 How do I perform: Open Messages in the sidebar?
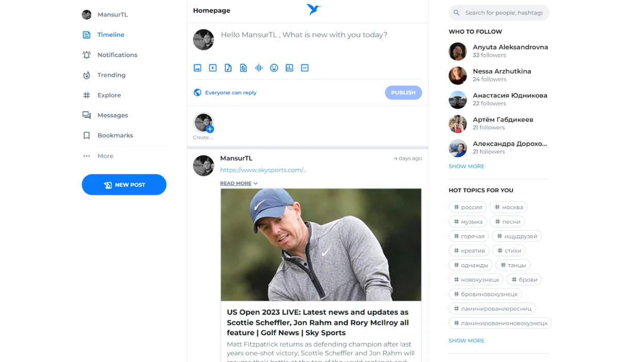(x=112, y=115)
